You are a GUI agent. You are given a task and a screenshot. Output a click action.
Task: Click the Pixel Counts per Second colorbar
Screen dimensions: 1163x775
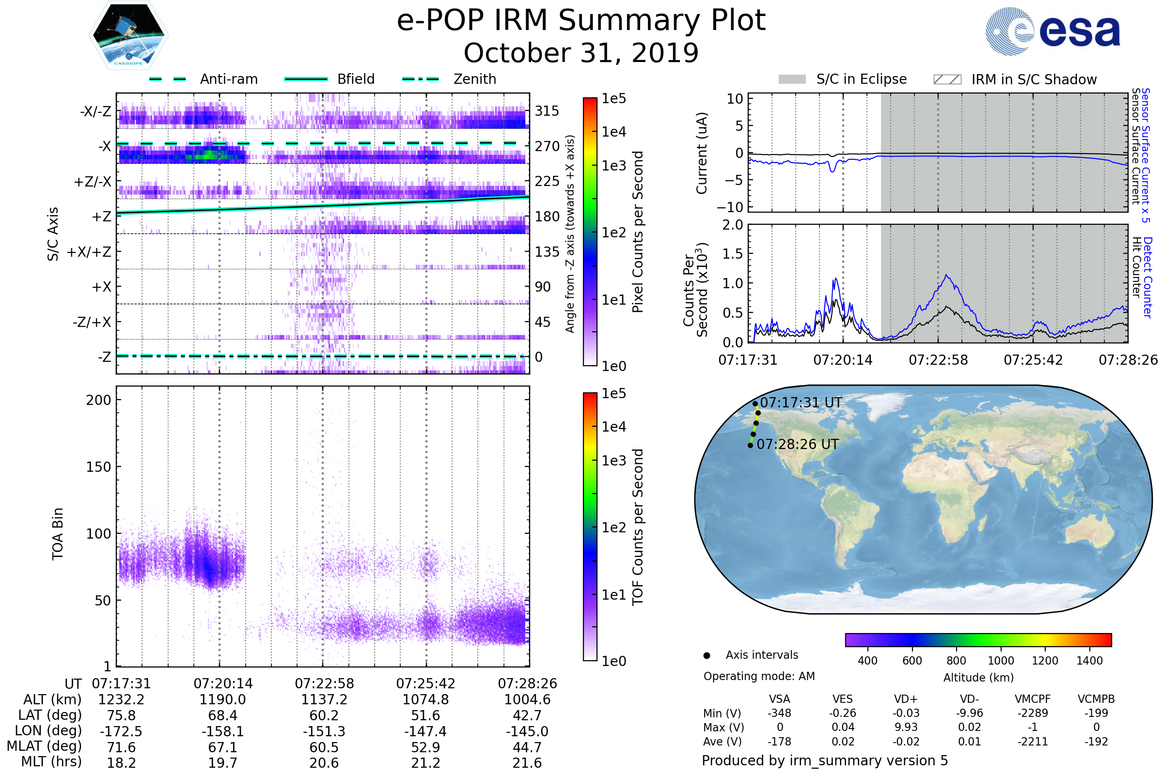590,232
